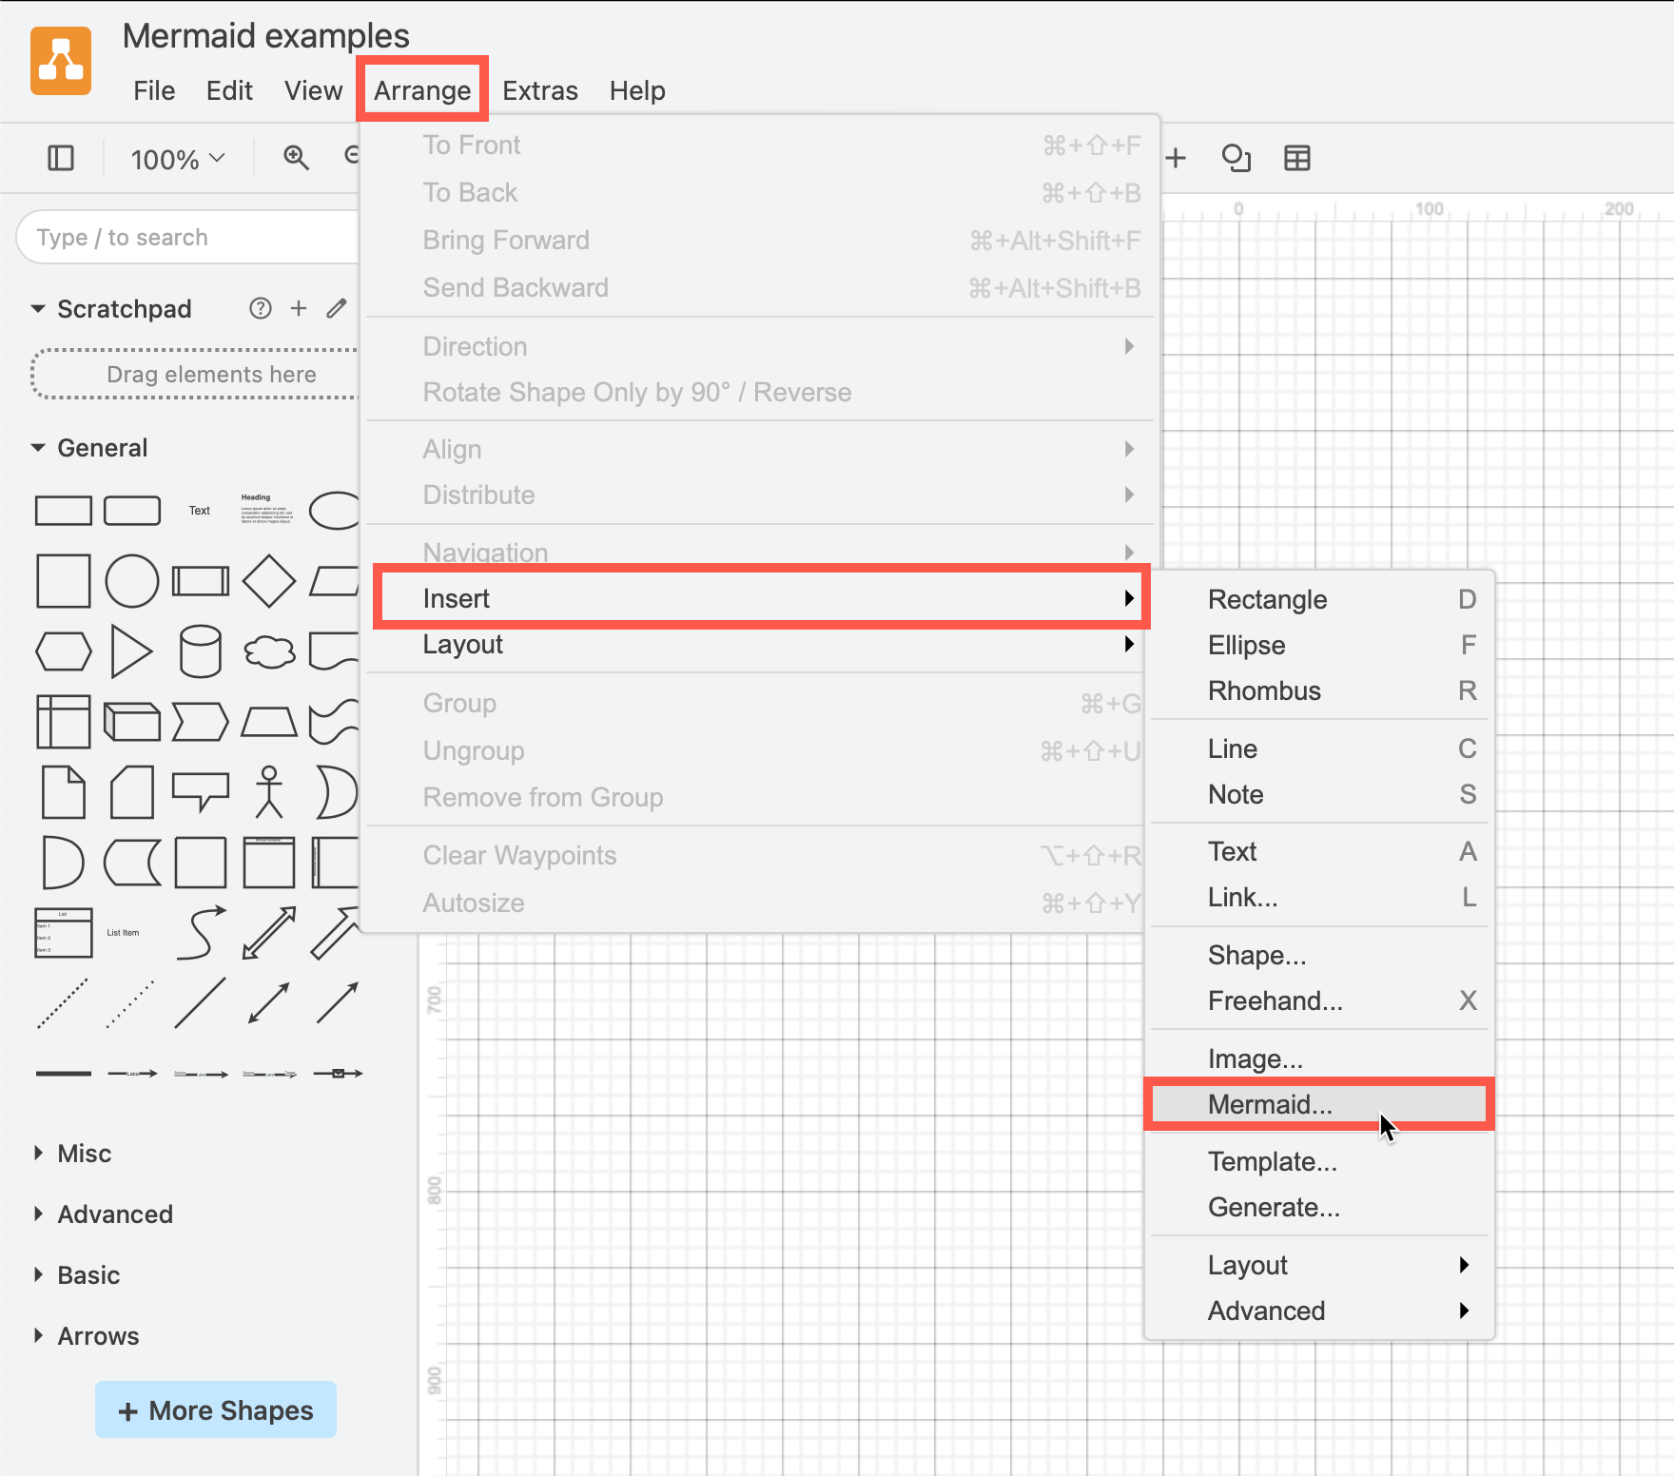Open Scratchpad help via the question mark icon
This screenshot has width=1674, height=1476.
(261, 308)
